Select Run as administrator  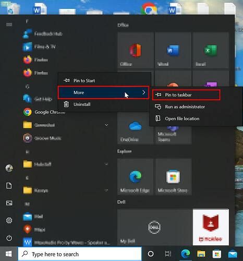point(196,106)
